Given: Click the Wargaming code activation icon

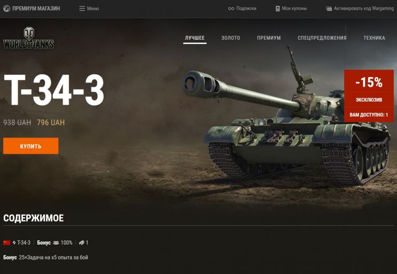Looking at the screenshot, I should click(x=329, y=9).
